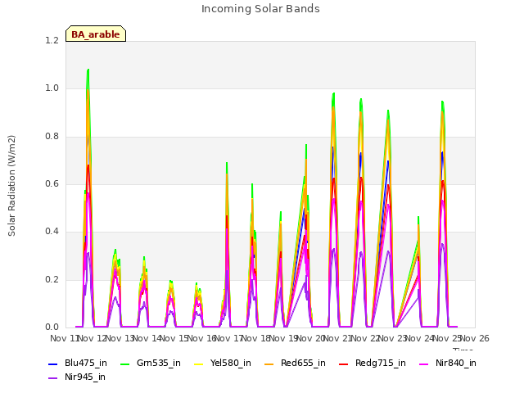Click the Yel580_in yellow legend swatch

pyautogui.click(x=198, y=364)
